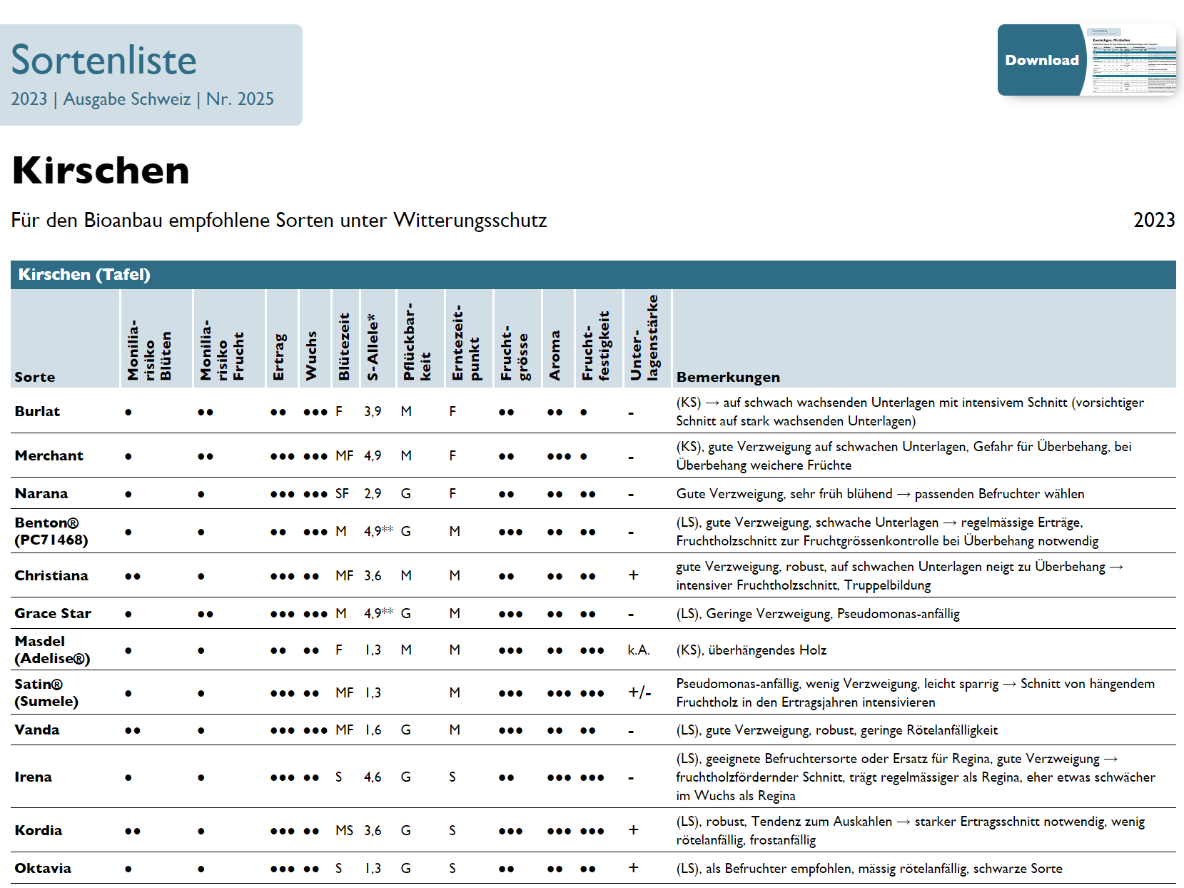Viewport: 1184px width, 888px height.
Task: Click Narana's remark 'Gute Verzweigung, sehr früh blühend'
Action: pyautogui.click(x=880, y=493)
